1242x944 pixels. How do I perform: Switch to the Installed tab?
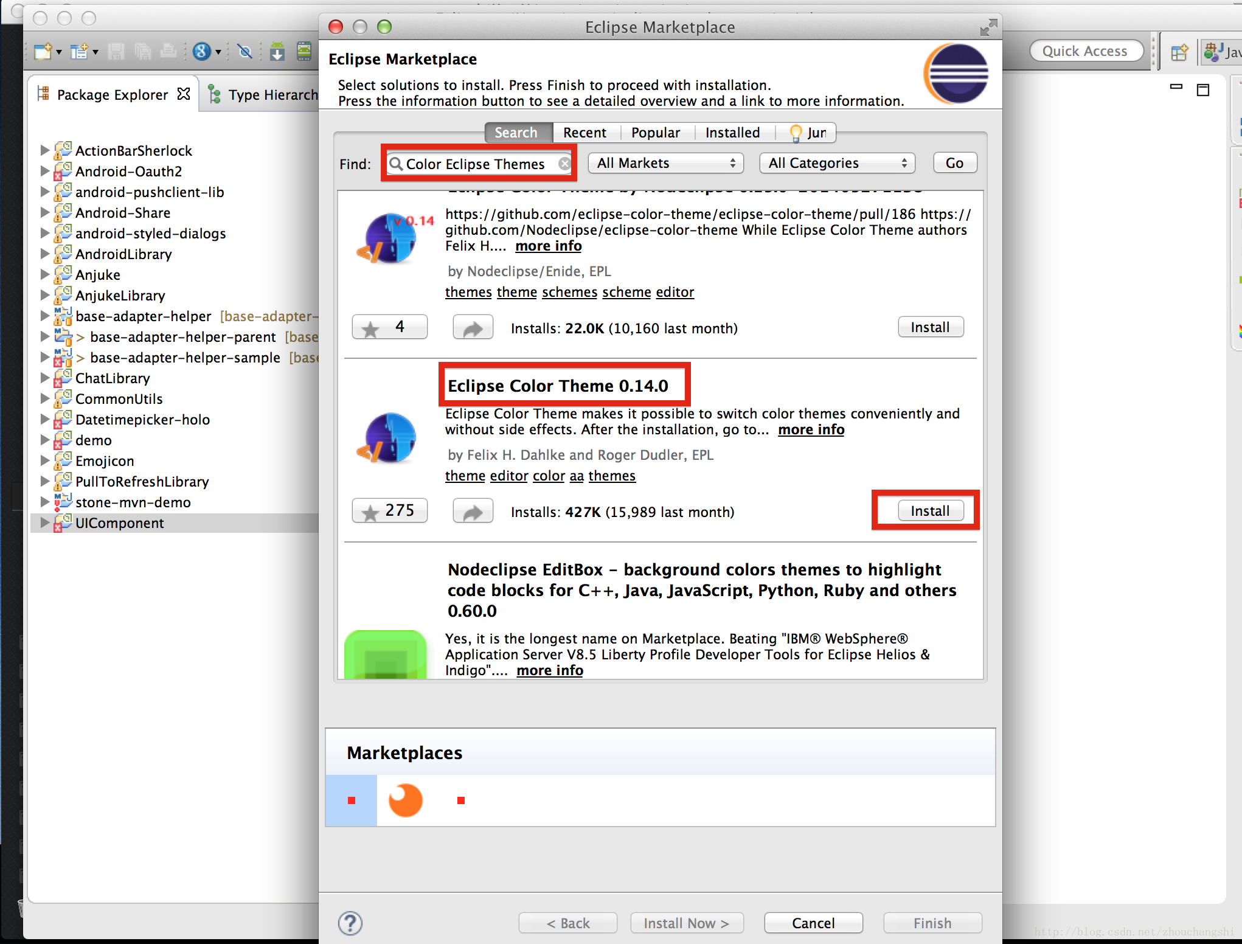click(732, 133)
